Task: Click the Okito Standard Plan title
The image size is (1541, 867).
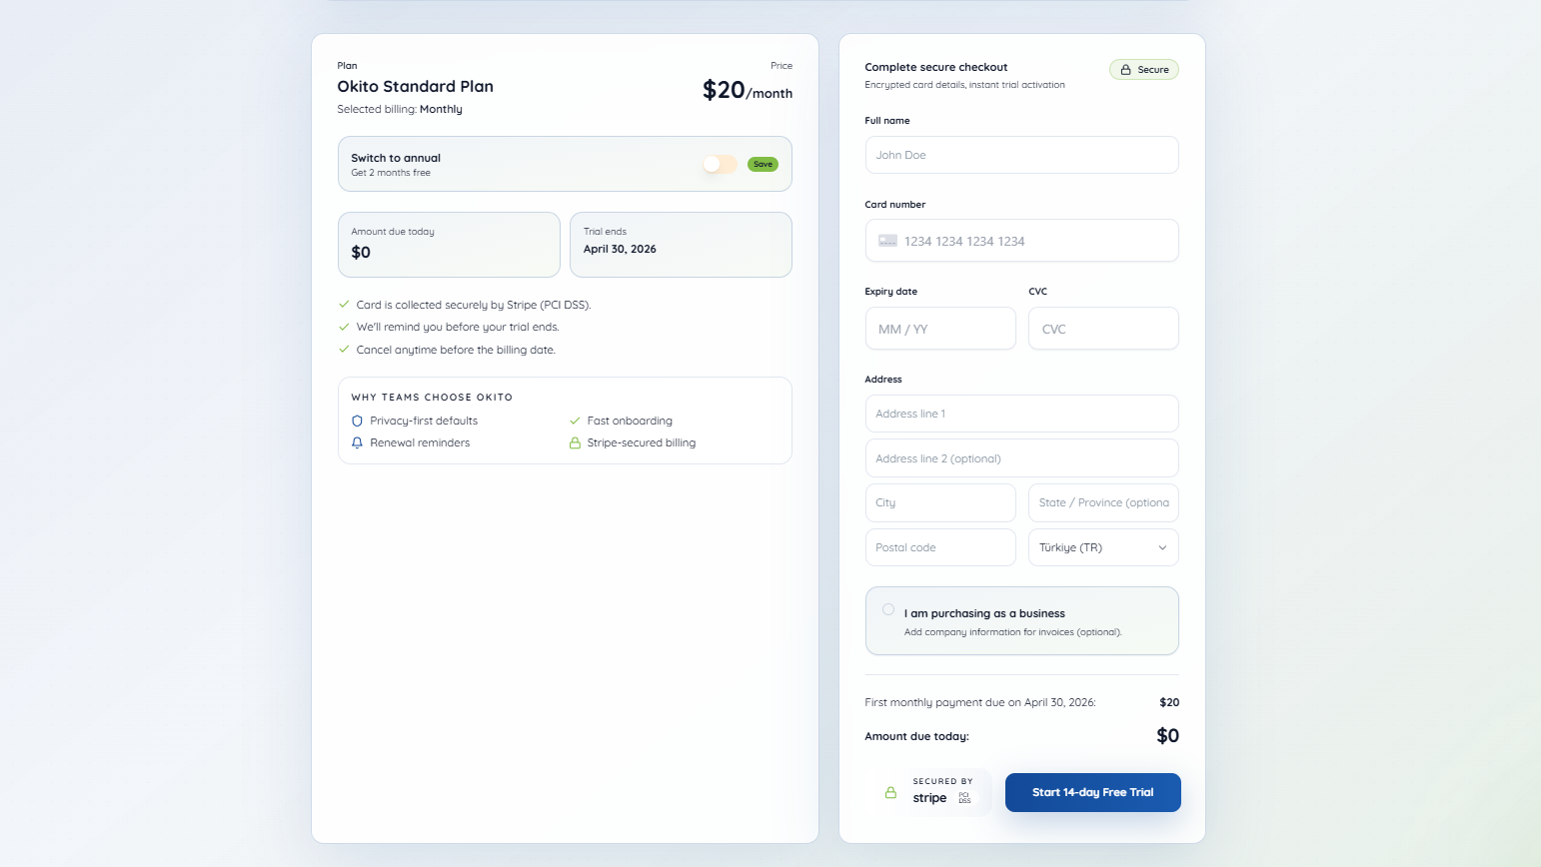Action: (415, 86)
